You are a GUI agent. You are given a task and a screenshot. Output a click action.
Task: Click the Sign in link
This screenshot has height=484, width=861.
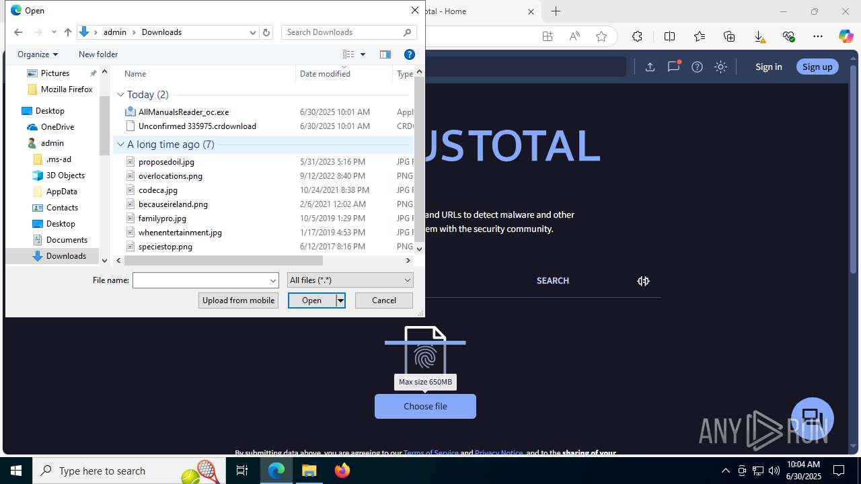[768, 67]
